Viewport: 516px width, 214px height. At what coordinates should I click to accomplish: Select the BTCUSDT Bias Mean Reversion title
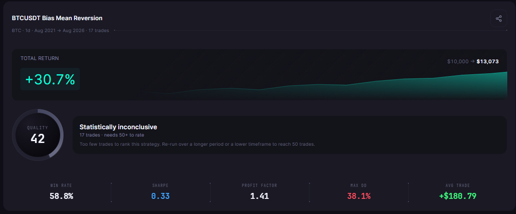[x=57, y=18]
